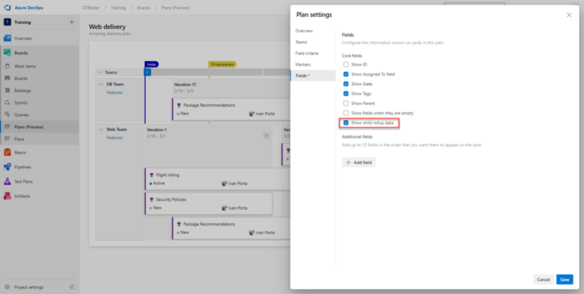Click the plus icon next to Training
584x294 pixels.
(x=71, y=22)
